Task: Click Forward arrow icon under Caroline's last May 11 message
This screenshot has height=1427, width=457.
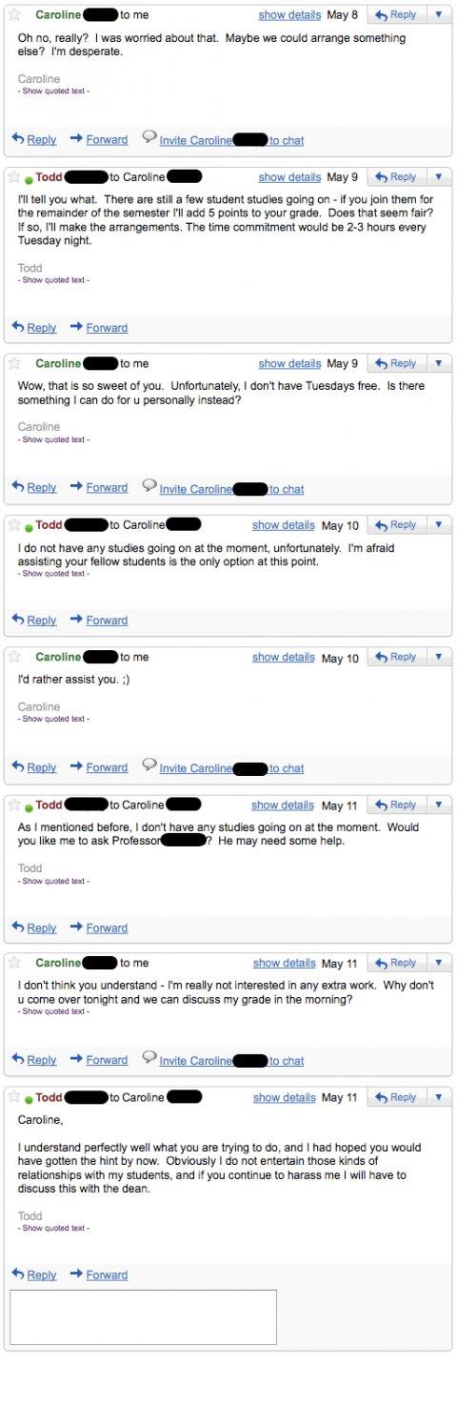Action: (x=76, y=1059)
